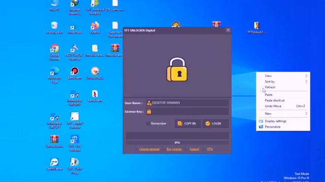Open the InfinityBox CM2MT2 shortcut
The image size is (325, 182).
[75, 98]
